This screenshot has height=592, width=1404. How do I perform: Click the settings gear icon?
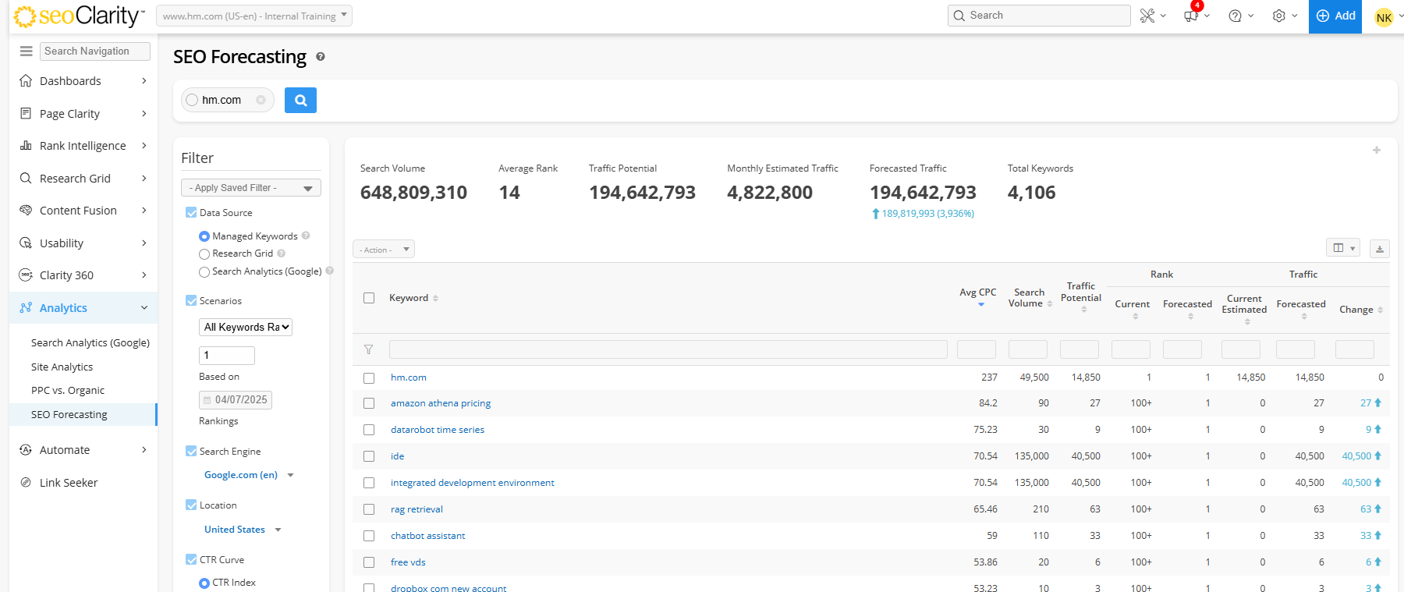point(1279,16)
